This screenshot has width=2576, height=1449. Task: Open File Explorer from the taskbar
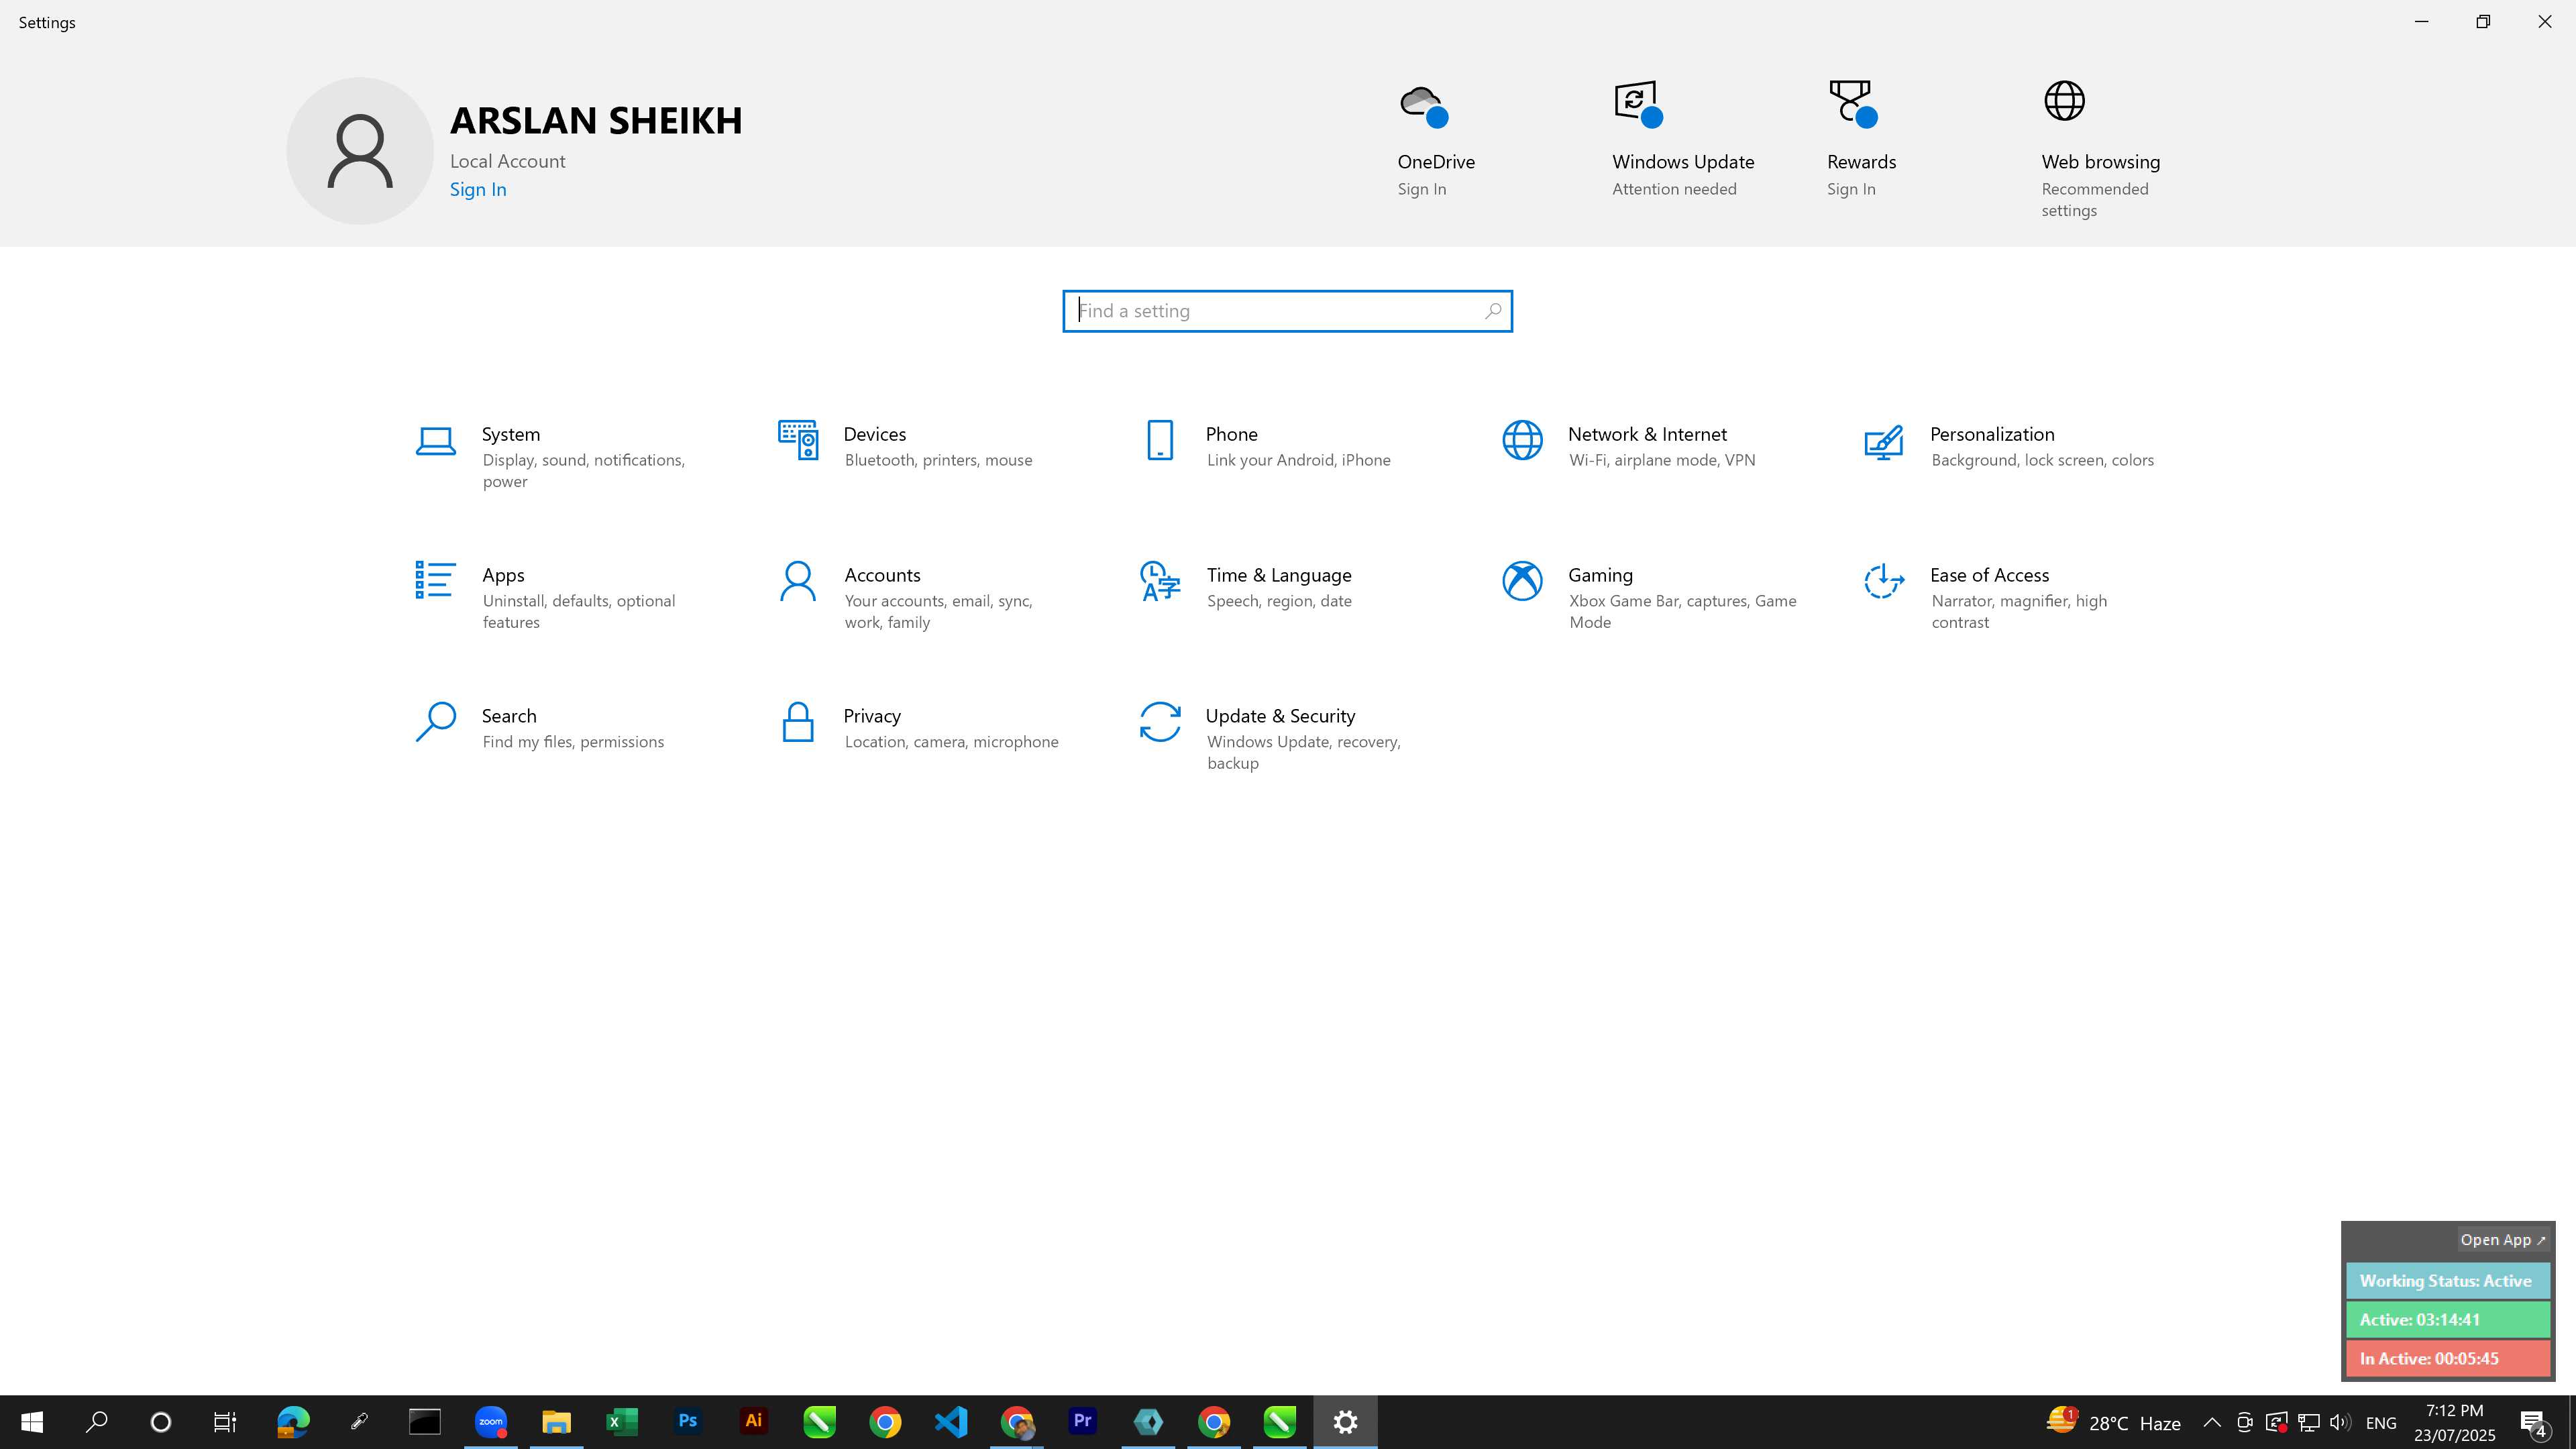tap(556, 1422)
